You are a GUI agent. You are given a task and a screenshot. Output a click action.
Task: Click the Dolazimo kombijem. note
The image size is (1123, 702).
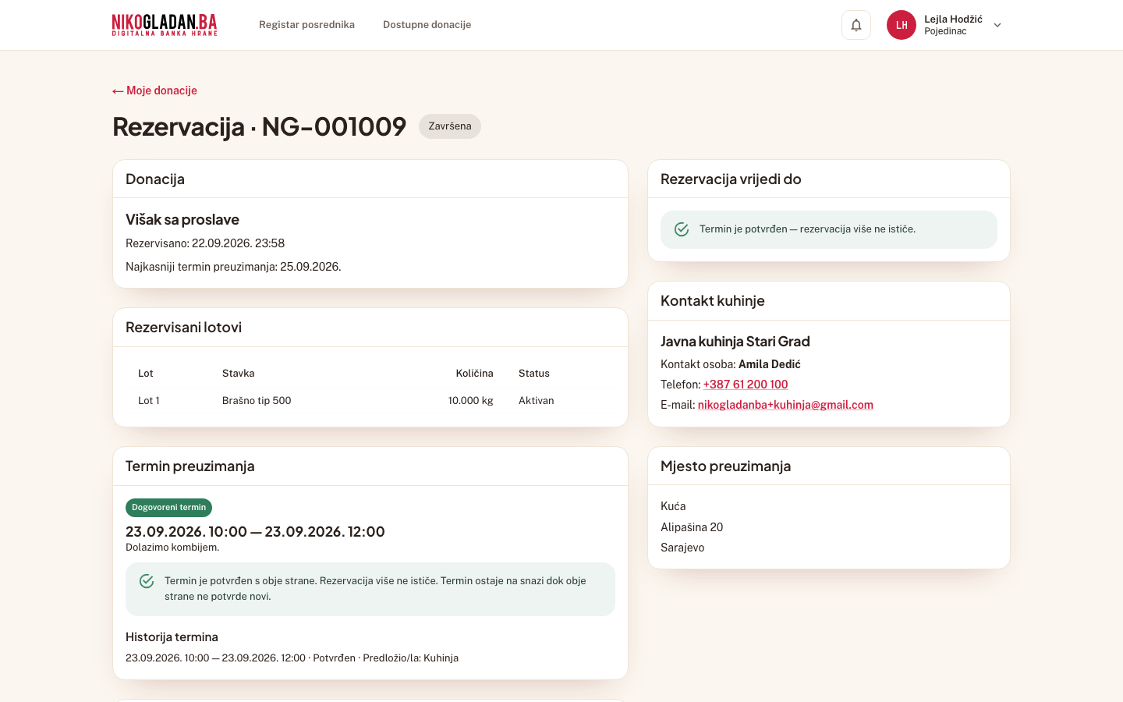172,548
